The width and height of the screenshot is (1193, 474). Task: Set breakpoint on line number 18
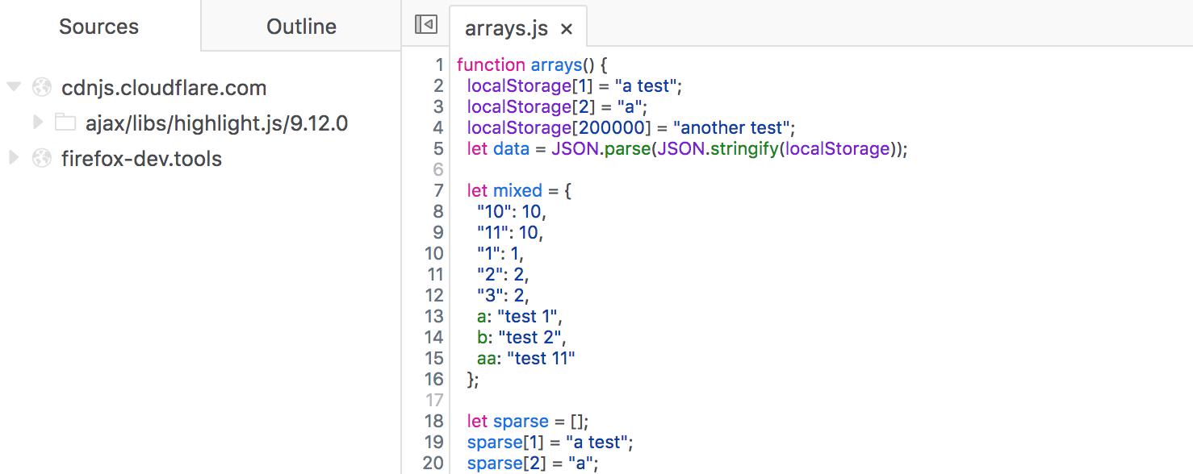point(434,421)
